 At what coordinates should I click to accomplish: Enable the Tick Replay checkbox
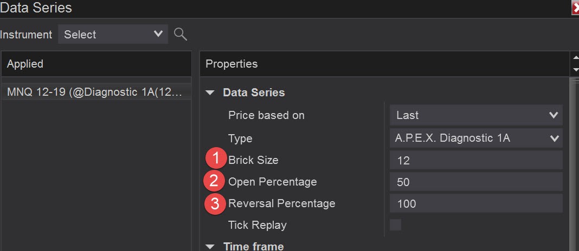(396, 225)
